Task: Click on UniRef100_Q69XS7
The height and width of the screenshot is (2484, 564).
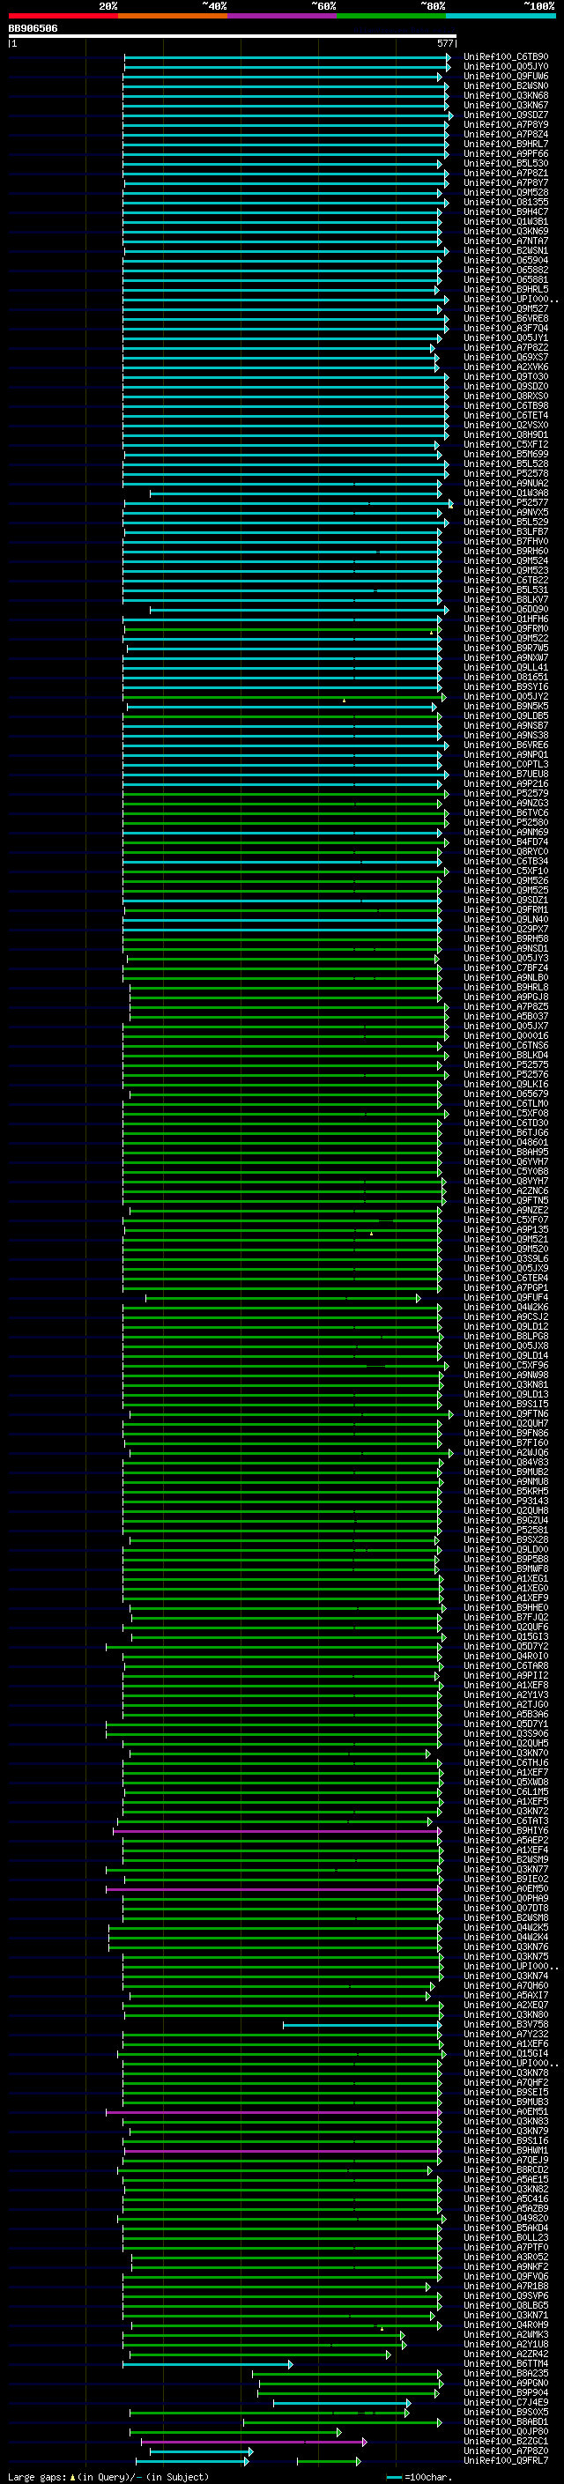Action: pyautogui.click(x=506, y=358)
